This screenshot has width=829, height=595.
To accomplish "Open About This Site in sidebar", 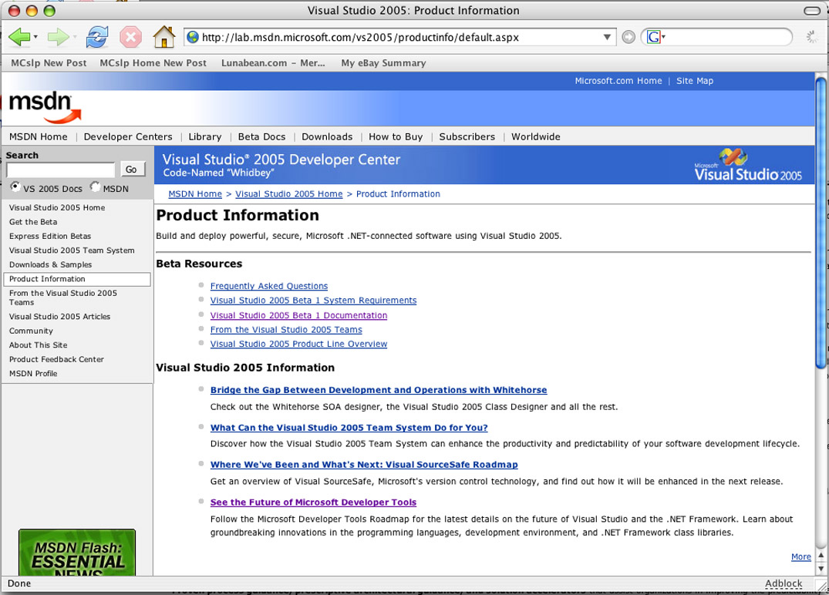I will coord(38,345).
